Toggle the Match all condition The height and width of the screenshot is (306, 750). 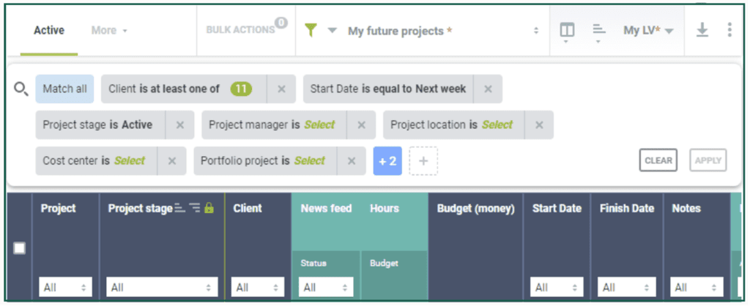pos(64,89)
